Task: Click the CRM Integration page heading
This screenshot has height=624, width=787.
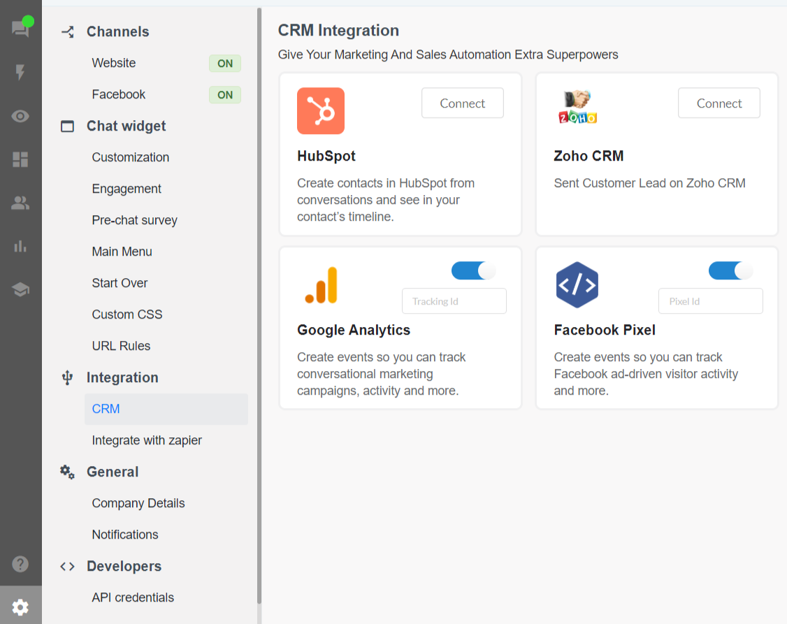Action: (x=338, y=31)
